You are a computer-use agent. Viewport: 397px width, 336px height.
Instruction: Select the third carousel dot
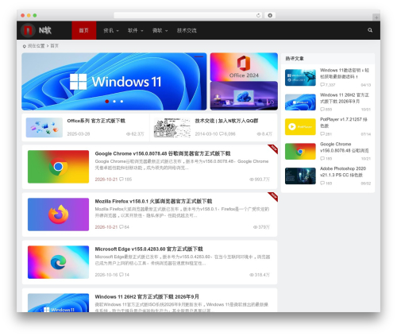point(121,102)
